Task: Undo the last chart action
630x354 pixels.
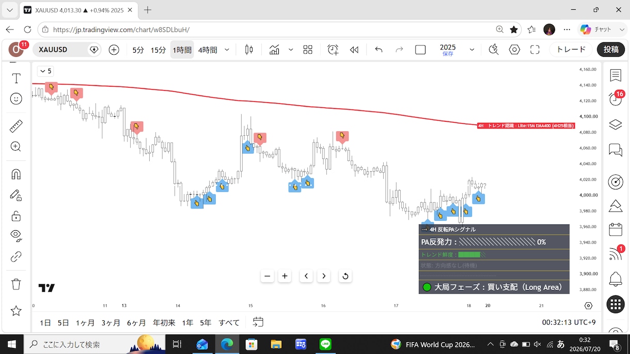Action: click(379, 50)
